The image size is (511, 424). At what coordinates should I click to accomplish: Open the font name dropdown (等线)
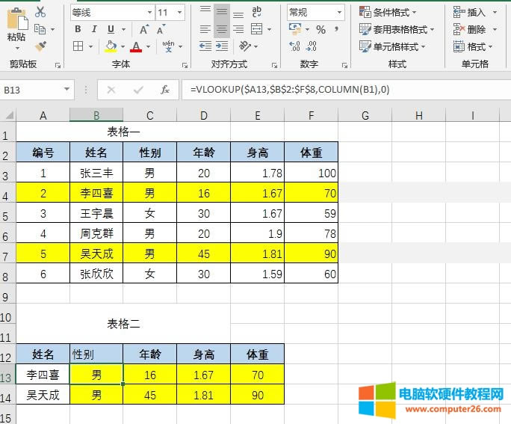pyautogui.click(x=111, y=12)
